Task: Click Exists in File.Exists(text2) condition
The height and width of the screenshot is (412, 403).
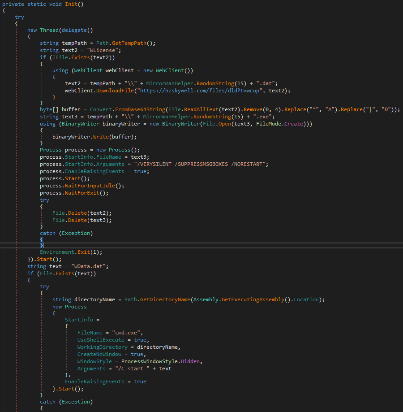Action: 81,57
